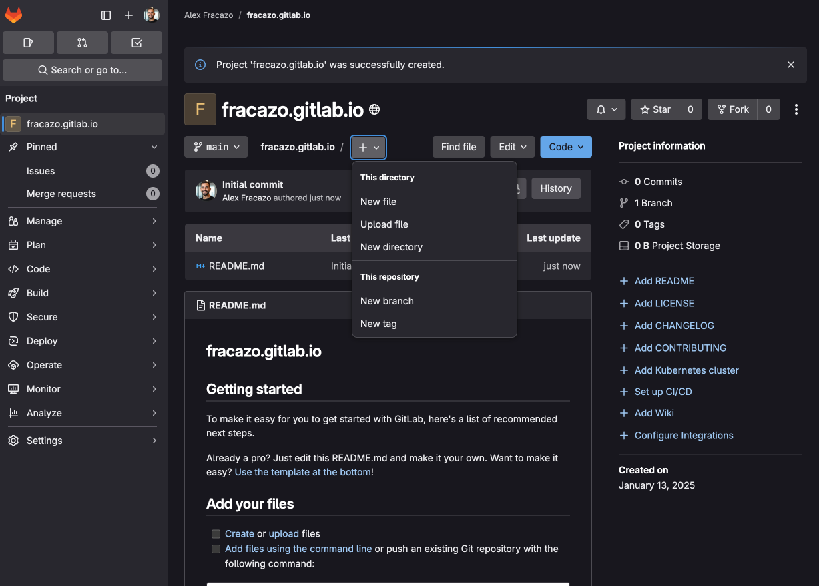819x586 pixels.
Task: Expand the Build sidebar section
Action: tap(83, 293)
